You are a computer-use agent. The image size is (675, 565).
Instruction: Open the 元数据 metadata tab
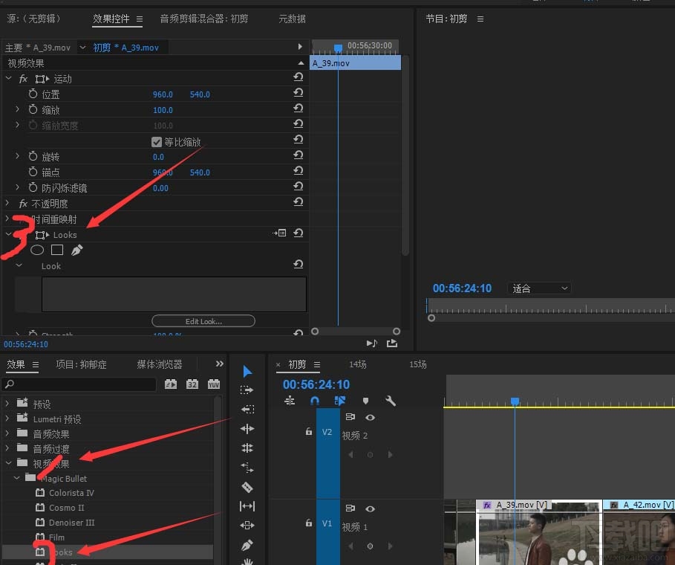click(292, 19)
